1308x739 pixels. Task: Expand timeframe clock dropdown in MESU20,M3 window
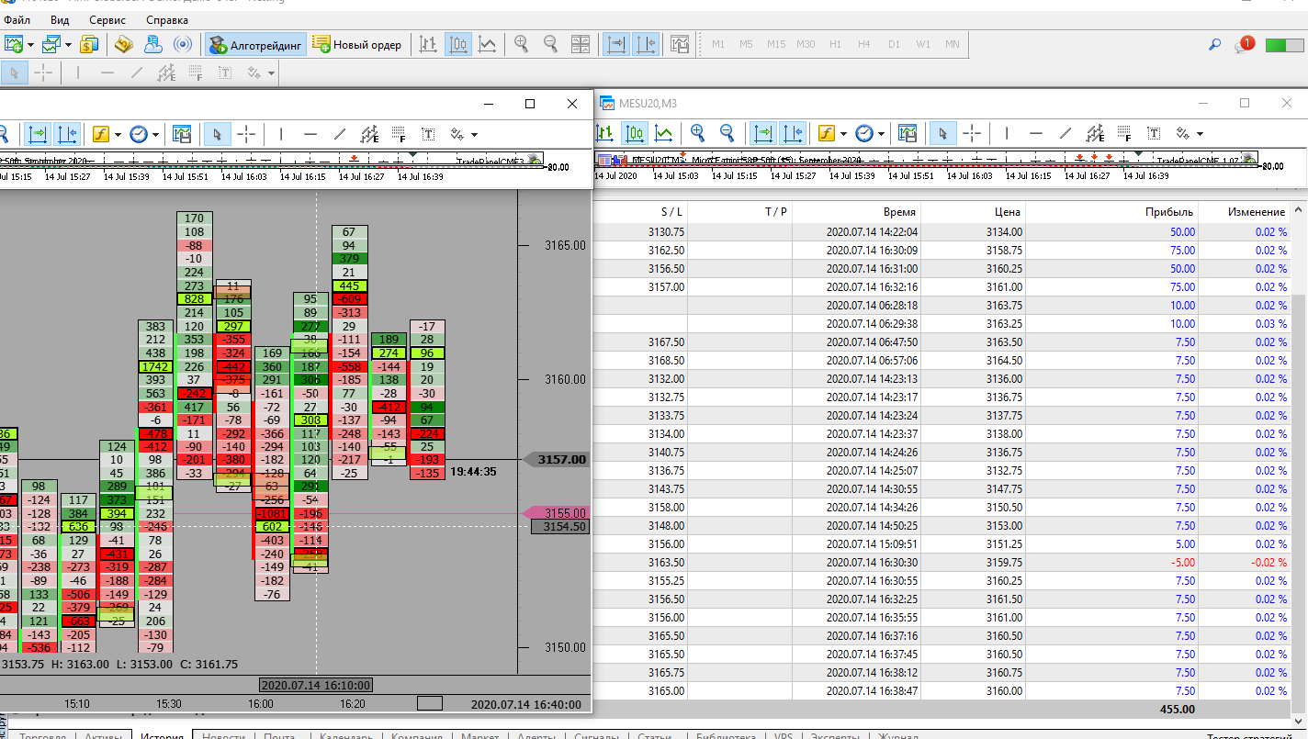click(881, 133)
